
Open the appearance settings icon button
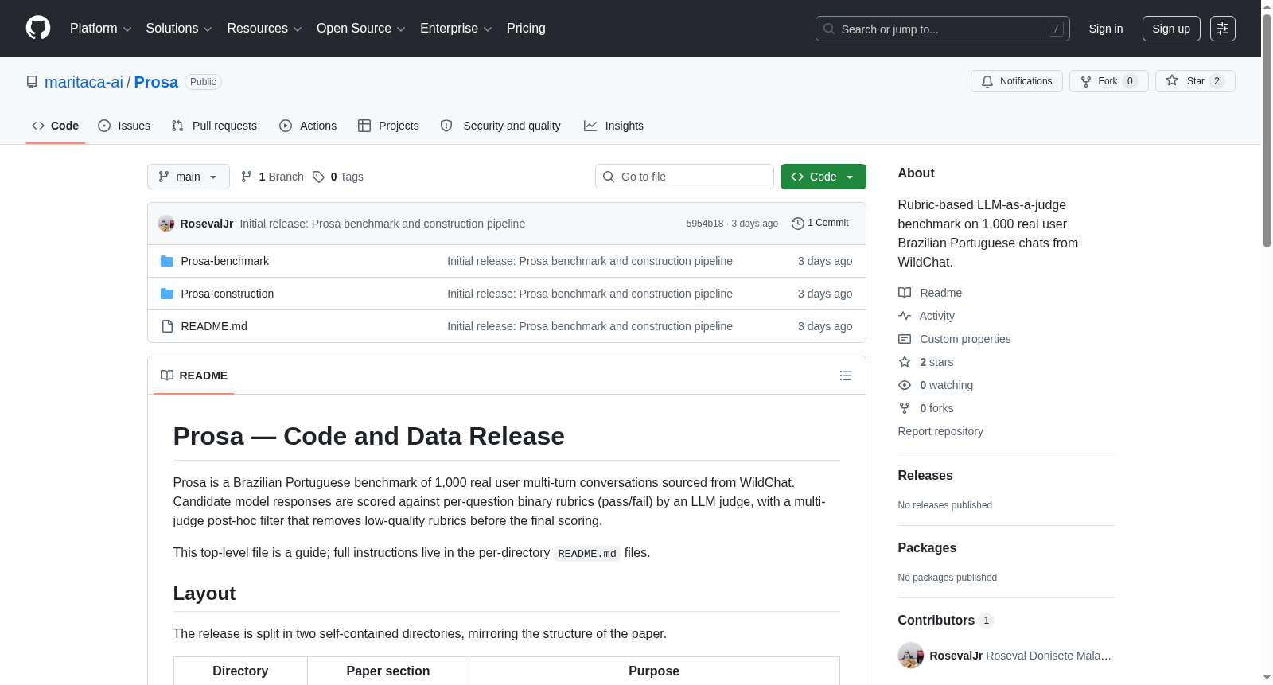1223,29
